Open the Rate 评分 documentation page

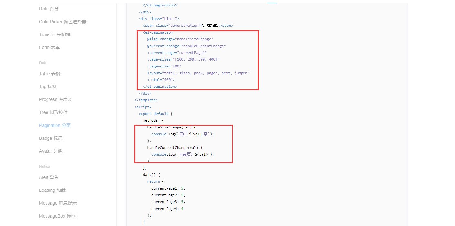pyautogui.click(x=48, y=9)
